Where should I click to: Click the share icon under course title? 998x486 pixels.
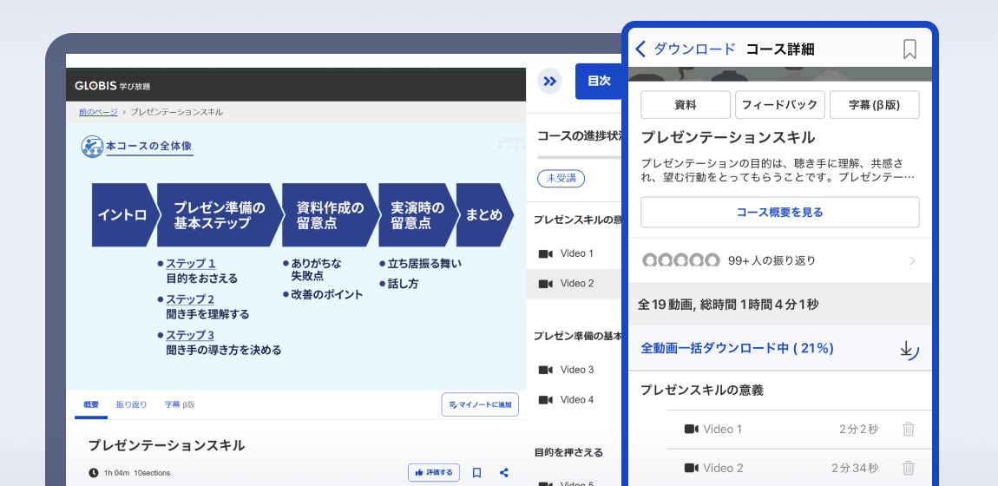click(504, 473)
